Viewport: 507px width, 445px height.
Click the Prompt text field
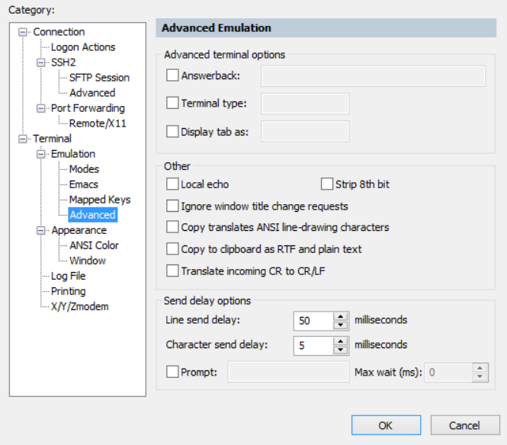coord(288,372)
